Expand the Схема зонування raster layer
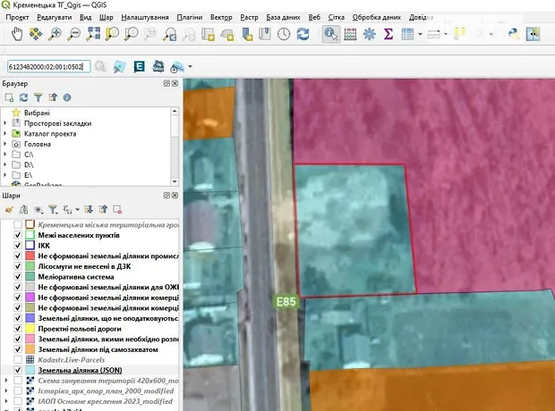Screen dimensions: 555x411 (5, 381)
